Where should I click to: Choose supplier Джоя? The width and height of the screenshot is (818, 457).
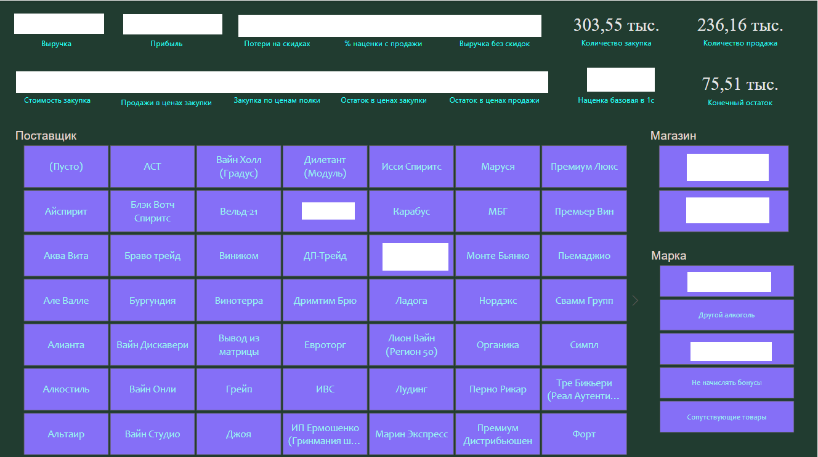[x=239, y=434]
